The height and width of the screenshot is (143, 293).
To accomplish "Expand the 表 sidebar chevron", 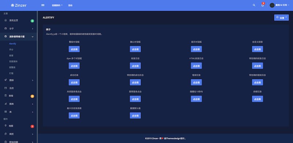I will [x=33, y=112].
